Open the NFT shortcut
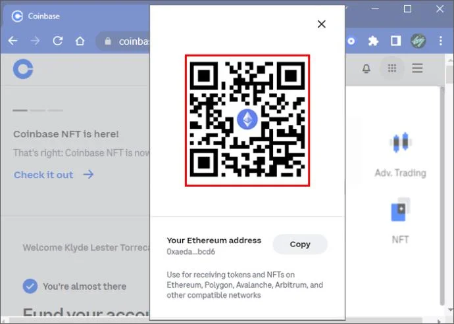The image size is (454, 324). (401, 221)
